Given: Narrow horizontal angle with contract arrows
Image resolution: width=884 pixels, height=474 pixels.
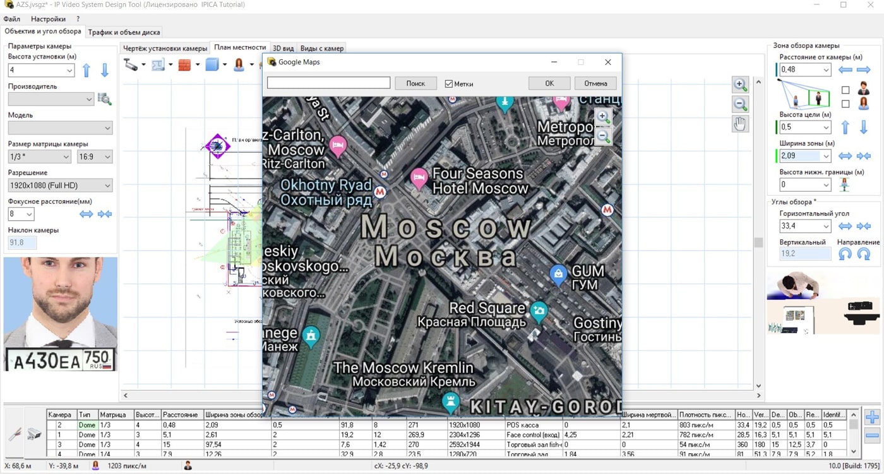Looking at the screenshot, I should (864, 226).
